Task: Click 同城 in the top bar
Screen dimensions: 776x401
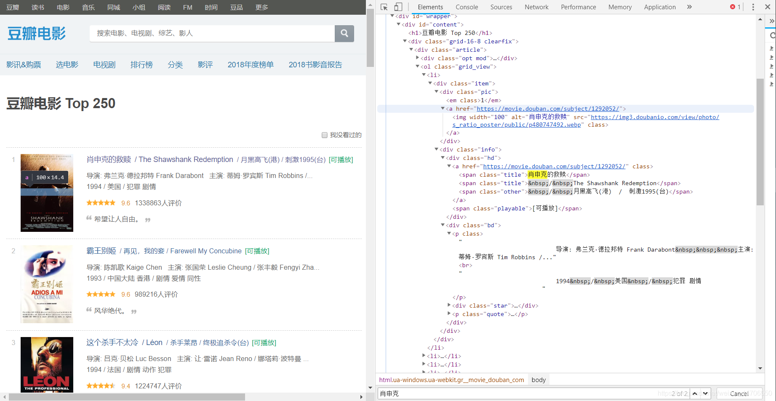Action: click(114, 7)
